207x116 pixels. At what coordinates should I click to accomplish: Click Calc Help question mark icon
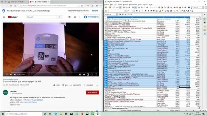tap(189, 7)
